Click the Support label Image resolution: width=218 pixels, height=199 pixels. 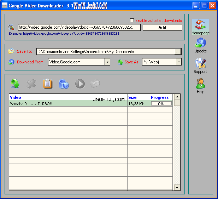coord(200,72)
